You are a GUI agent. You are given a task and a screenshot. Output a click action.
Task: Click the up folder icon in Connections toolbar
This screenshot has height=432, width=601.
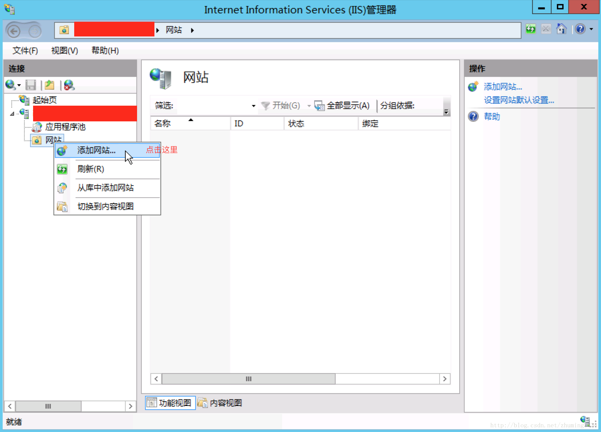coord(49,85)
